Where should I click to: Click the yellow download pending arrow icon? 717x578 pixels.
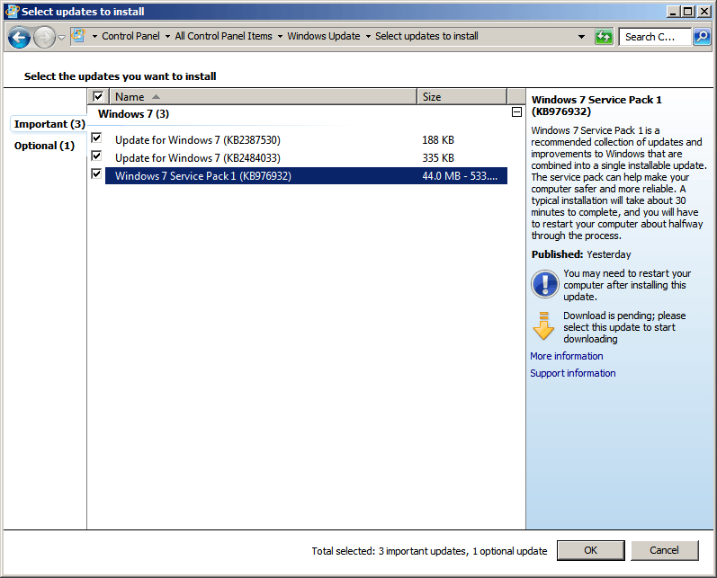543,326
